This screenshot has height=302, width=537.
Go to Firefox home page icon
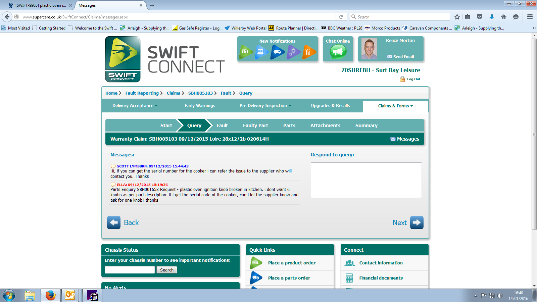pos(504,17)
